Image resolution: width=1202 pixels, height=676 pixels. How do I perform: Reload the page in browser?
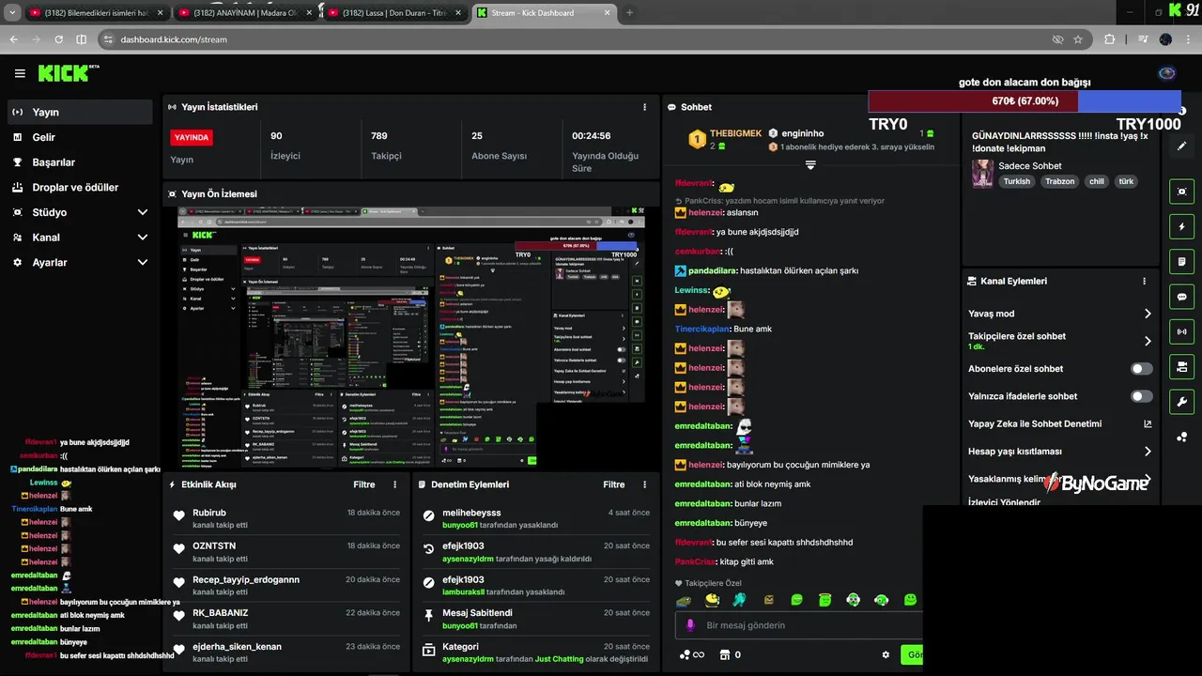(58, 39)
